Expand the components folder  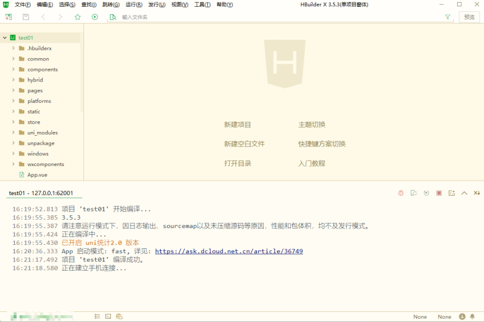(x=13, y=69)
